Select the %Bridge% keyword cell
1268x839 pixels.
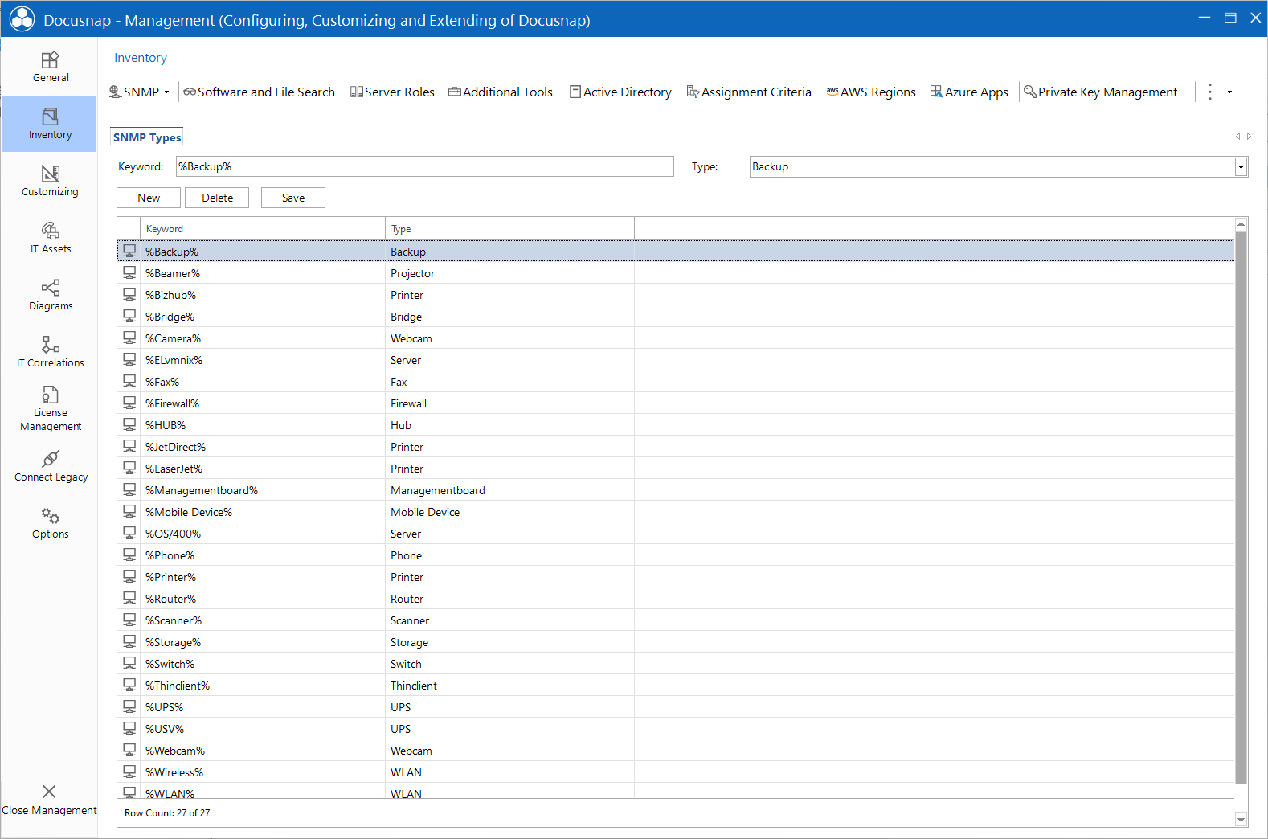(263, 317)
